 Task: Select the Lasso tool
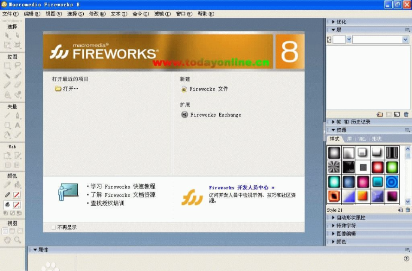click(x=18, y=65)
